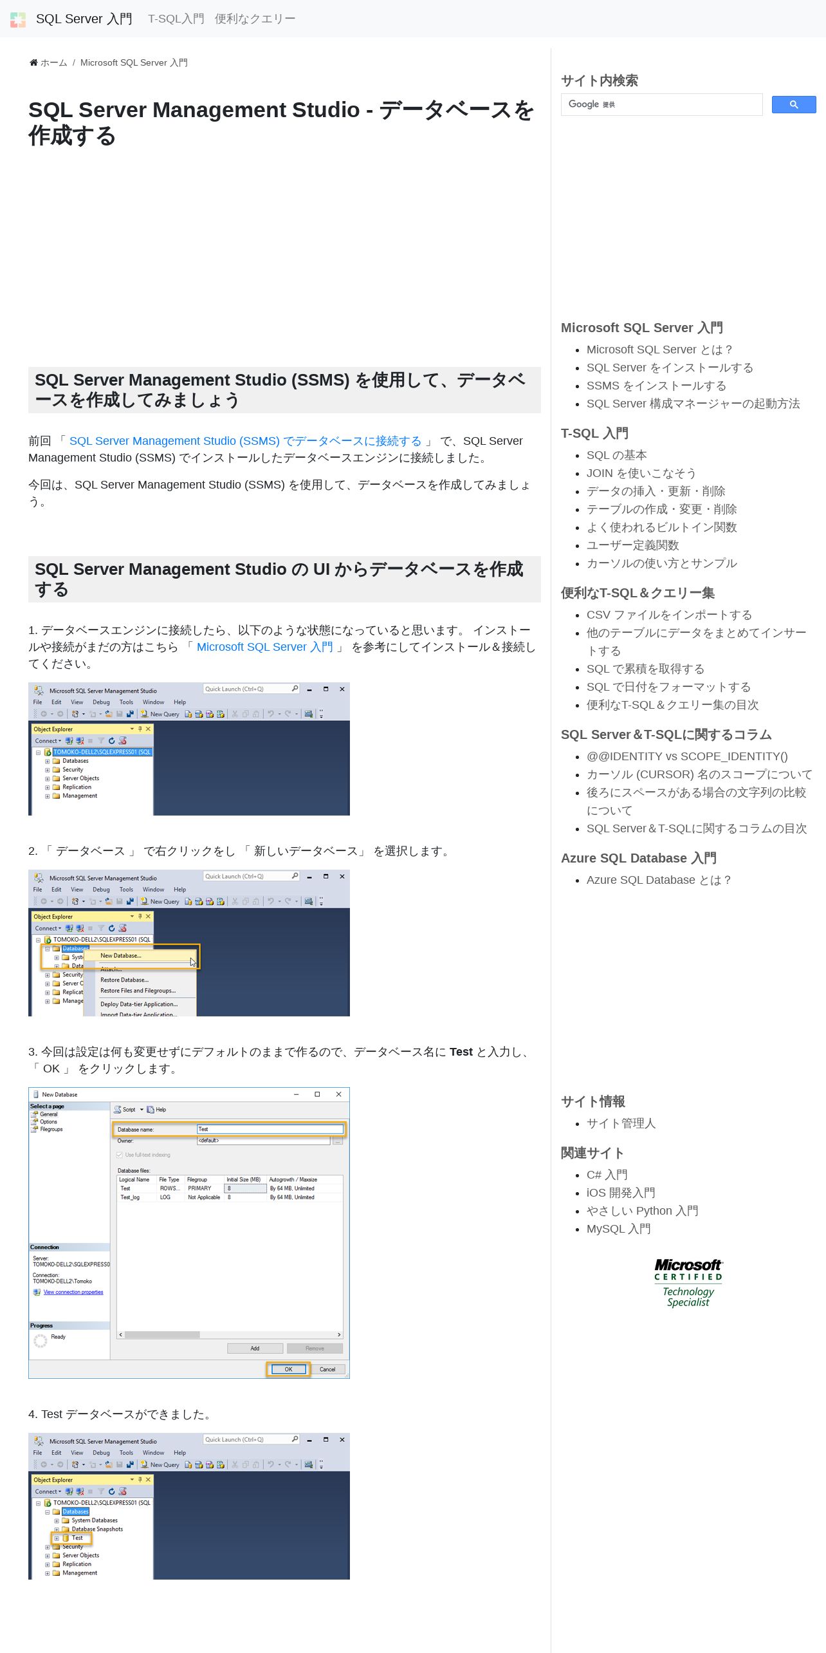Open the SSMS をインストールする link

point(656,386)
